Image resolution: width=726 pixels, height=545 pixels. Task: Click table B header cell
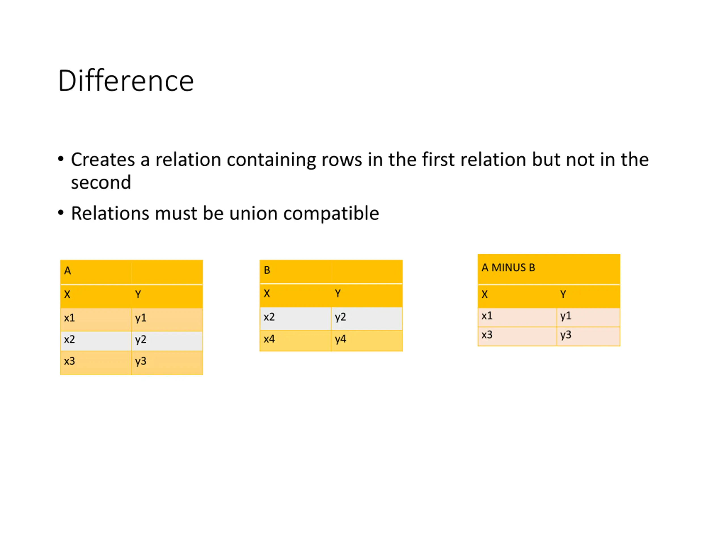coord(331,271)
